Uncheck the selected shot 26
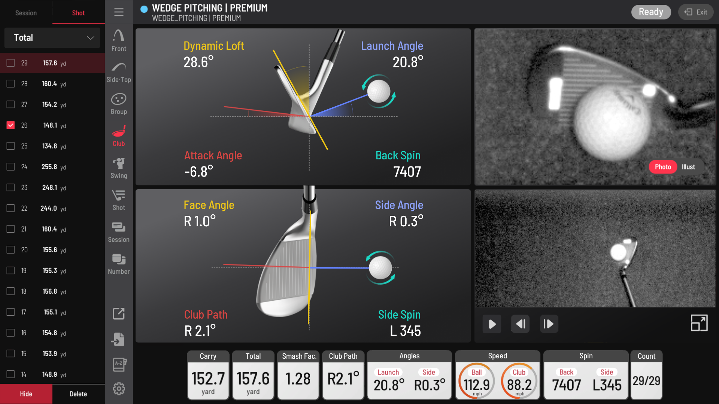This screenshot has width=719, height=404. [x=10, y=125]
